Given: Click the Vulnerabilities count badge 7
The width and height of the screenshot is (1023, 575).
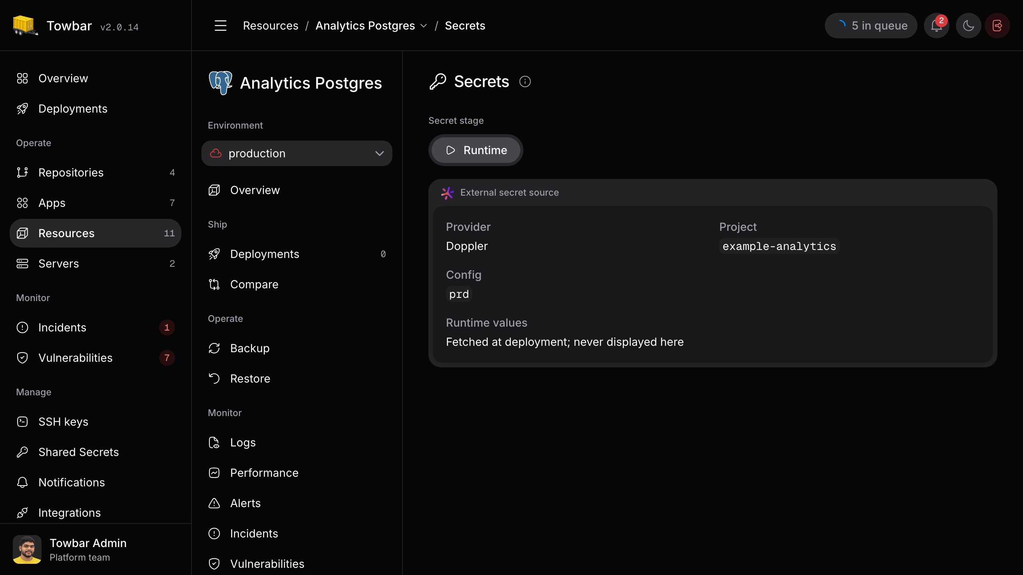Looking at the screenshot, I should [x=167, y=358].
